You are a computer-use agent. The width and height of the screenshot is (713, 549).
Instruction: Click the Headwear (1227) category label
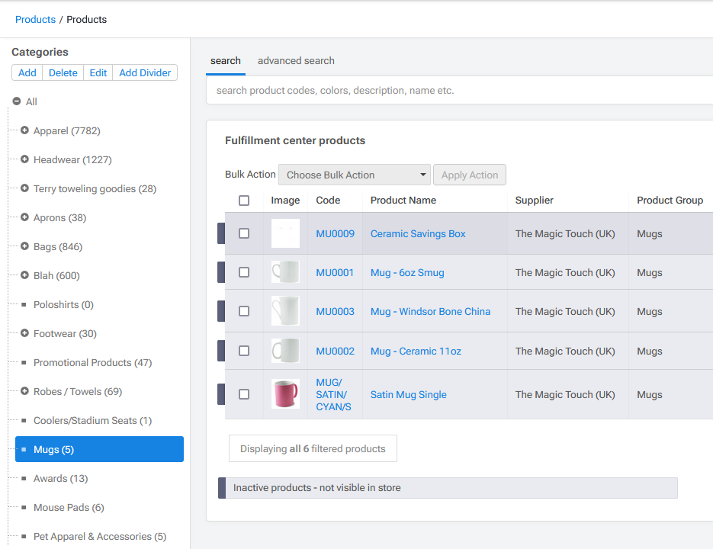[x=72, y=159]
